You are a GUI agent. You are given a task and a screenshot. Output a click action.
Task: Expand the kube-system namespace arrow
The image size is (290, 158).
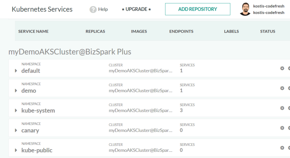coord(16,111)
